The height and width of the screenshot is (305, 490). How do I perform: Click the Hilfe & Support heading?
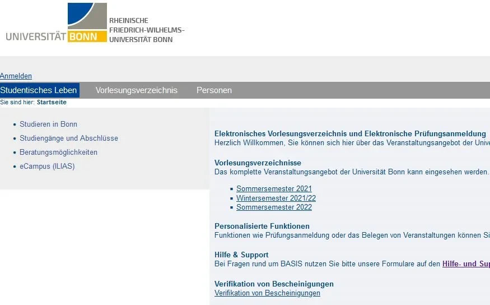coord(241,255)
